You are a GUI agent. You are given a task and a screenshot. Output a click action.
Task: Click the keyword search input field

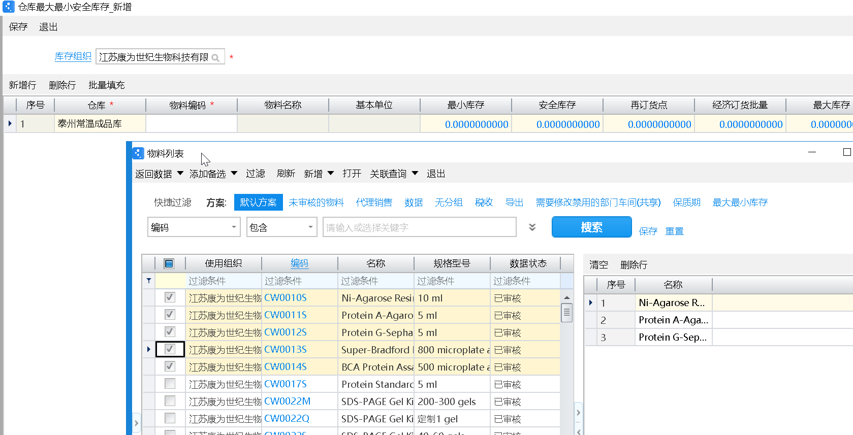[x=419, y=227]
